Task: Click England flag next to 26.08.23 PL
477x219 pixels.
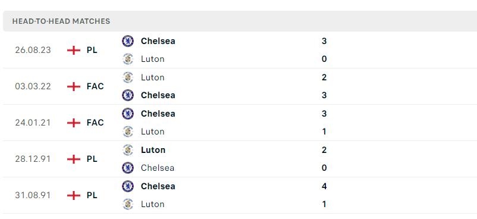Action: 74,50
